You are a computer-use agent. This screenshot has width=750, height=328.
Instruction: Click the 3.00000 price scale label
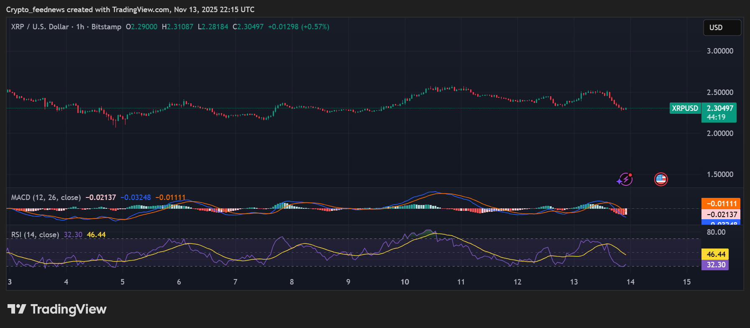click(720, 51)
